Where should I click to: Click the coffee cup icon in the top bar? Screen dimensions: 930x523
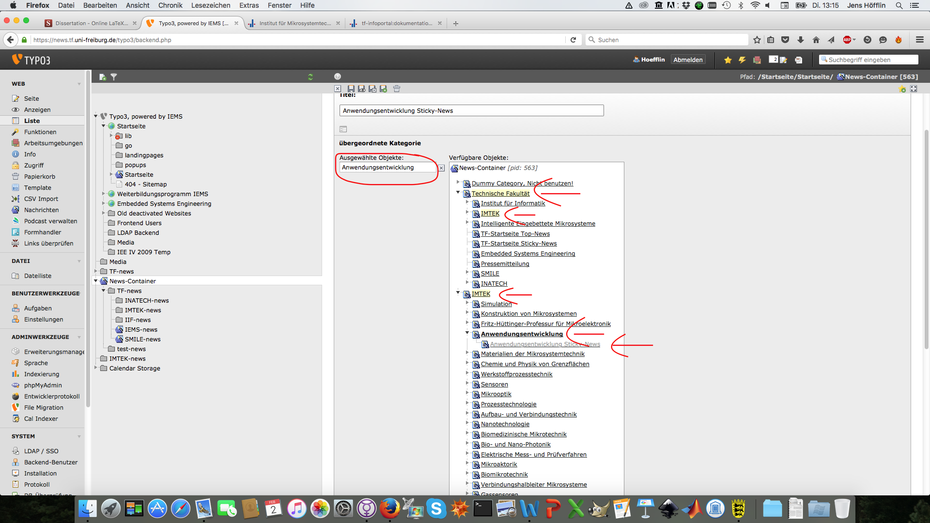click(799, 60)
